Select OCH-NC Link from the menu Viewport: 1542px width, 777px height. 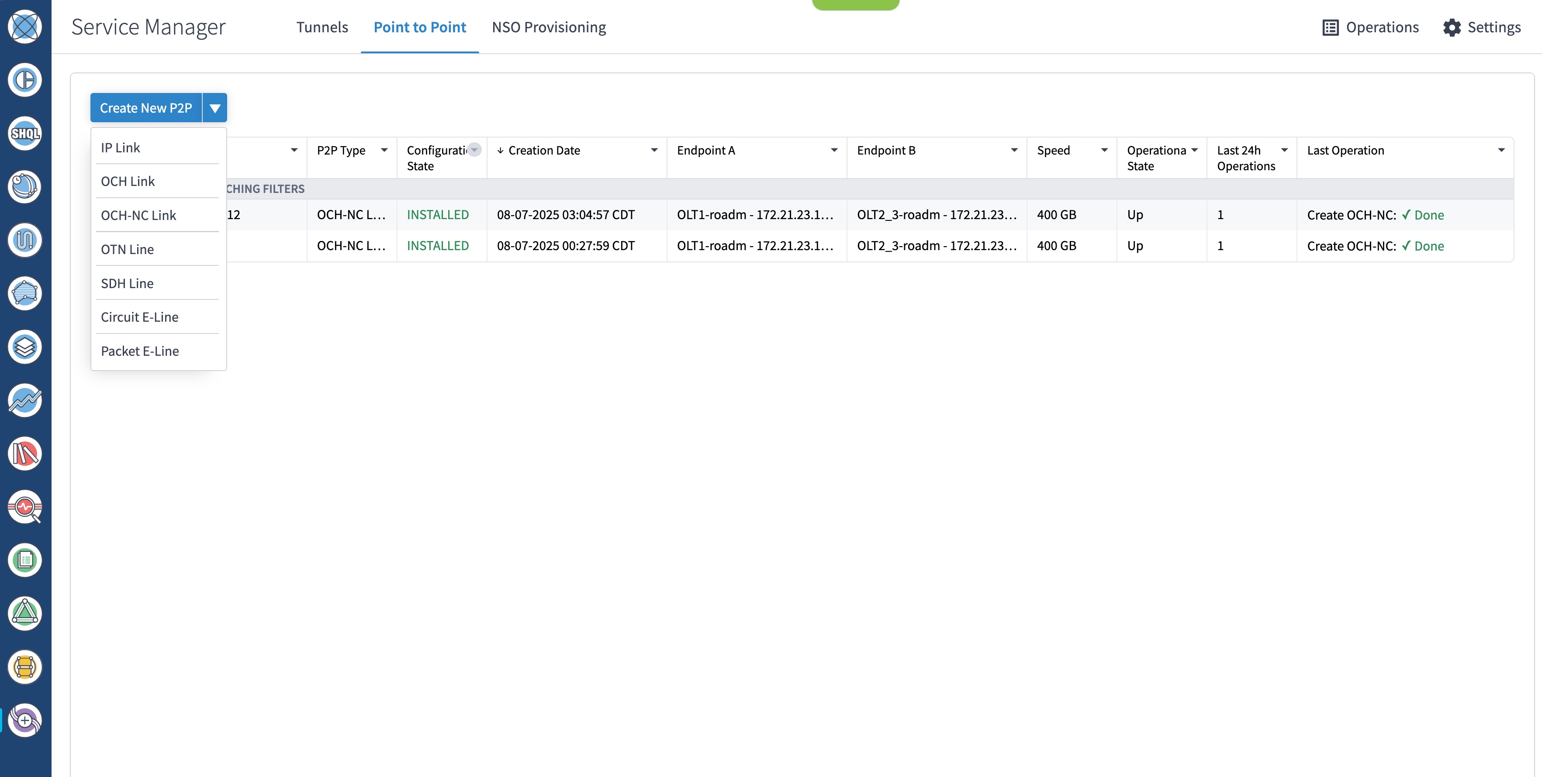point(138,215)
